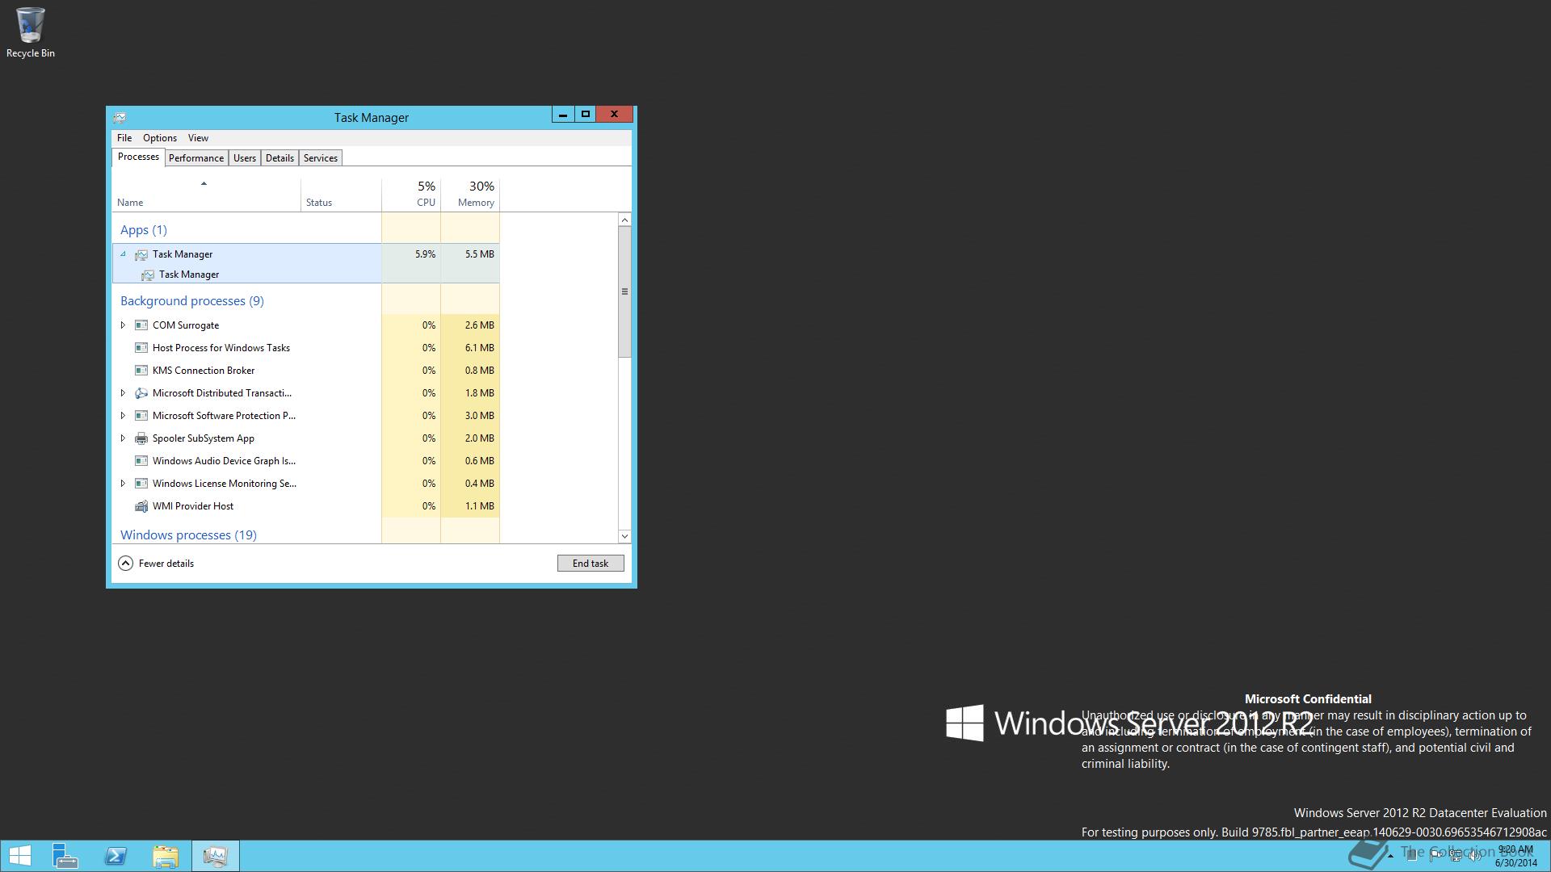Select the WMI Provider Host row
The image size is (1551, 872).
pos(305,506)
